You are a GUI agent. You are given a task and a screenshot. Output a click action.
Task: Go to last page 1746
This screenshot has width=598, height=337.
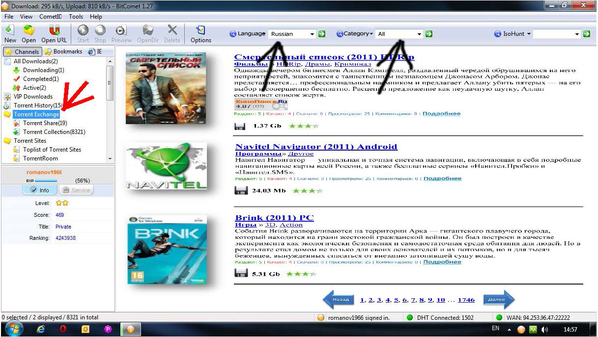point(466,300)
